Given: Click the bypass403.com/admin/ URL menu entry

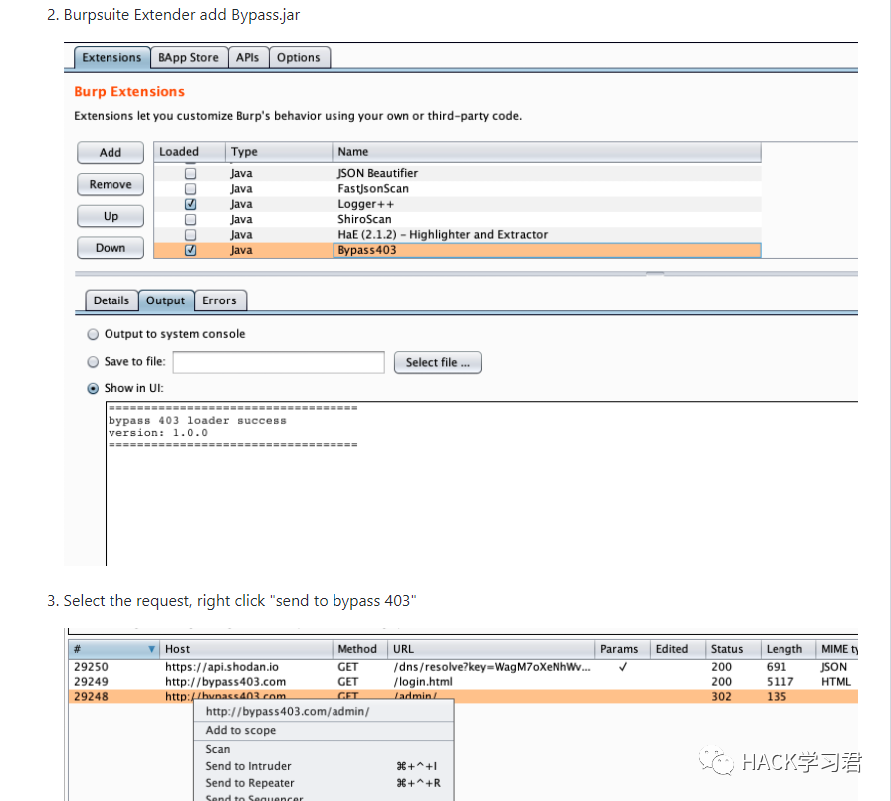Looking at the screenshot, I should [x=324, y=711].
